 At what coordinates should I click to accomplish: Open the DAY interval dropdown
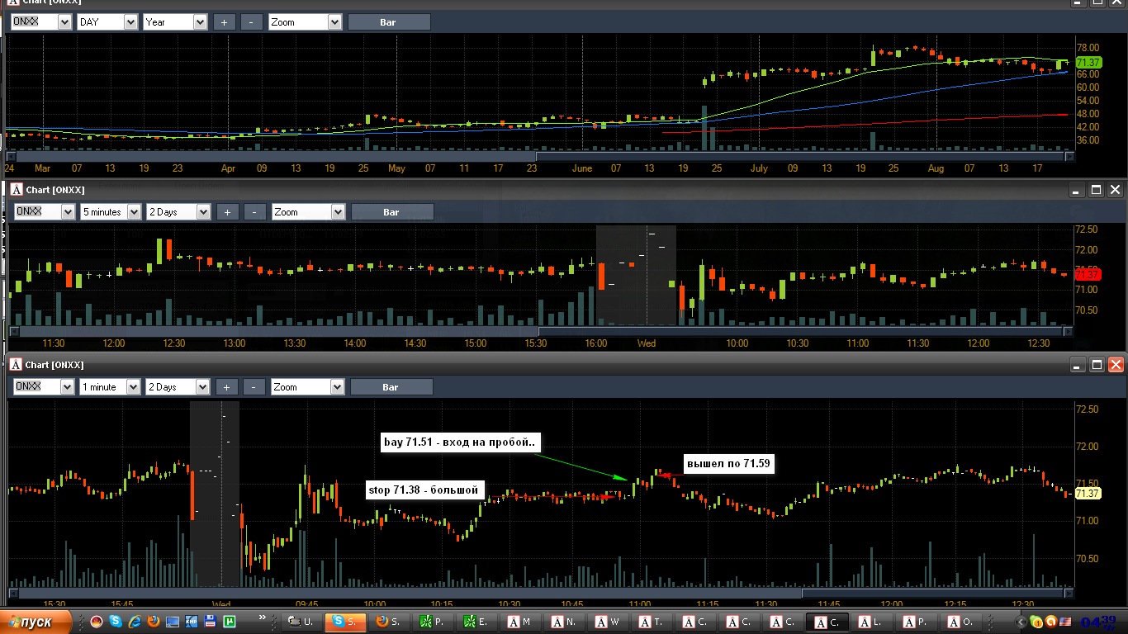(130, 22)
